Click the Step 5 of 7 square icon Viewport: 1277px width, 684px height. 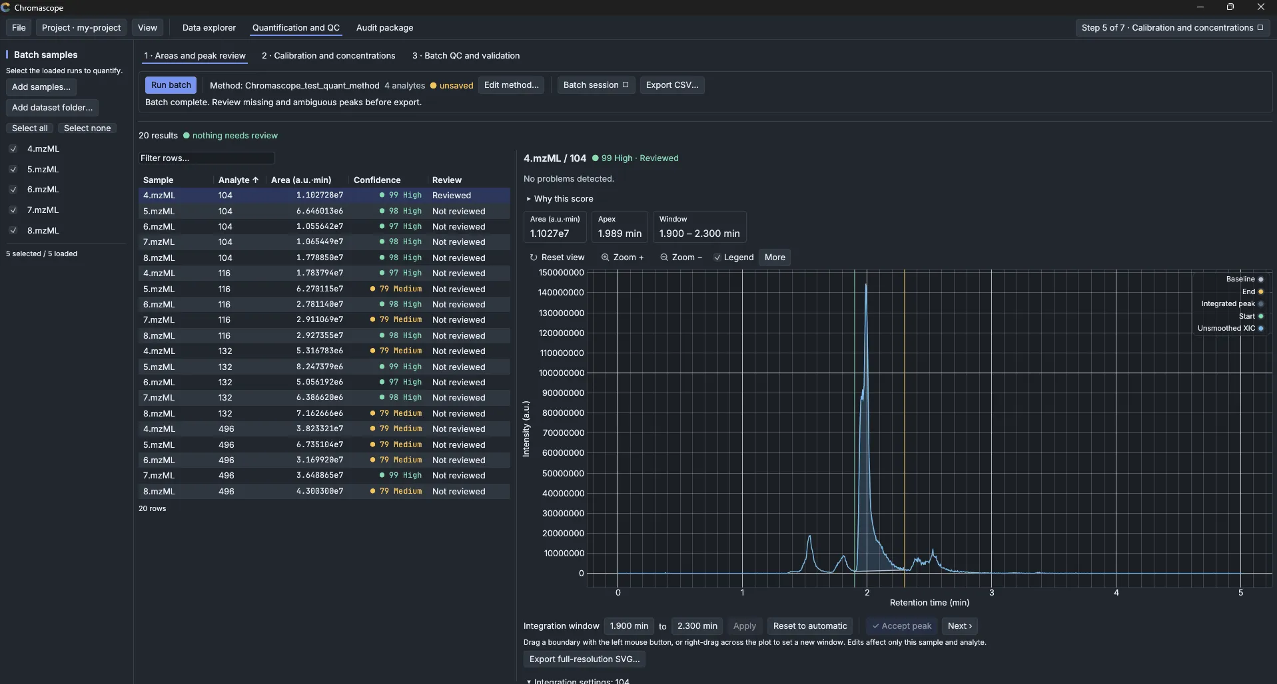click(1260, 27)
